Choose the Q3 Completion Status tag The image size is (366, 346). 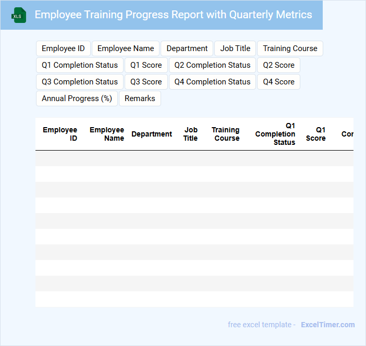coord(80,82)
